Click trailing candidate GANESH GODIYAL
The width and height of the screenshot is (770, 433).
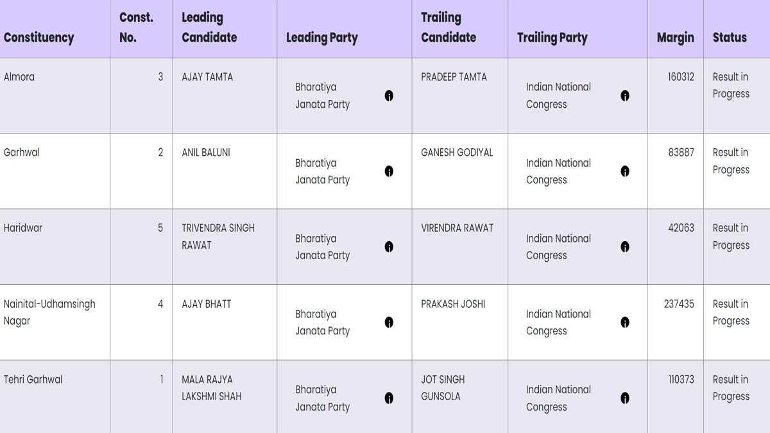coord(457,153)
